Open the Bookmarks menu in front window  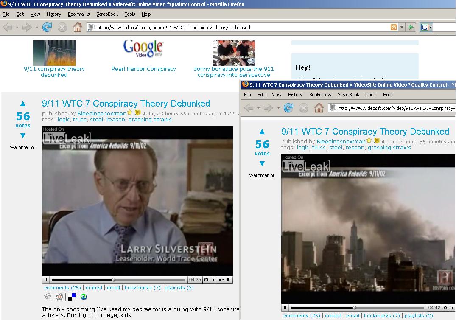coord(320,95)
